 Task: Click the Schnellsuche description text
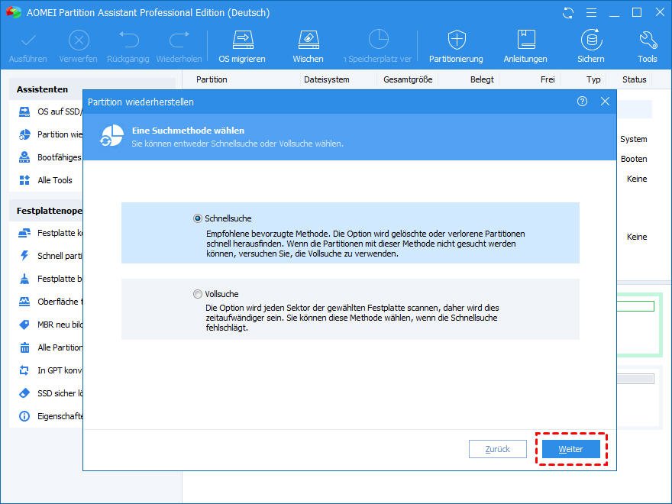click(x=365, y=244)
